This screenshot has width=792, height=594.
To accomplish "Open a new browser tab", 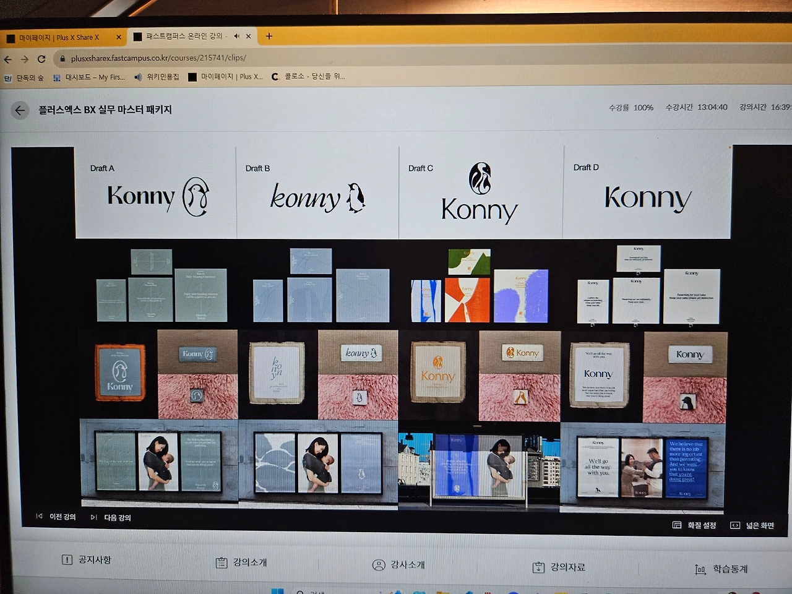I will [x=269, y=36].
